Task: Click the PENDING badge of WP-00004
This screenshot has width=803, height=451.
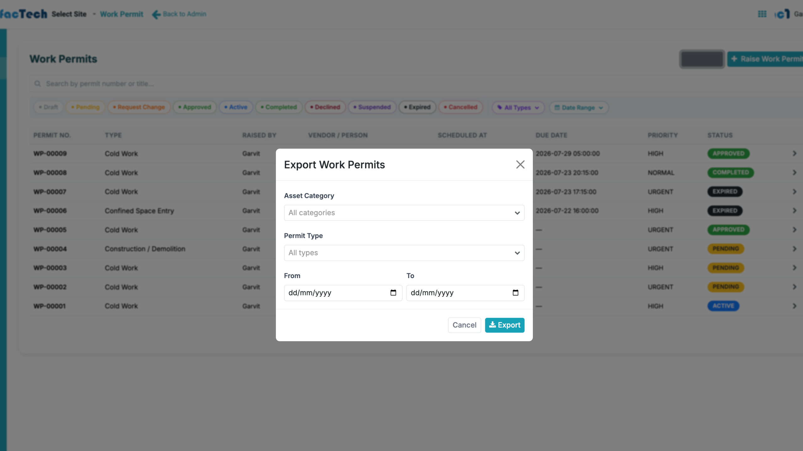Action: 726,249
